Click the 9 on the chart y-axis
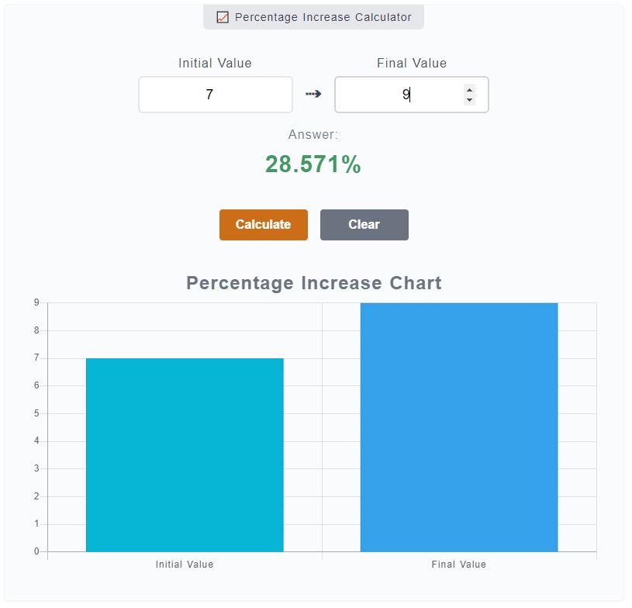 click(38, 302)
